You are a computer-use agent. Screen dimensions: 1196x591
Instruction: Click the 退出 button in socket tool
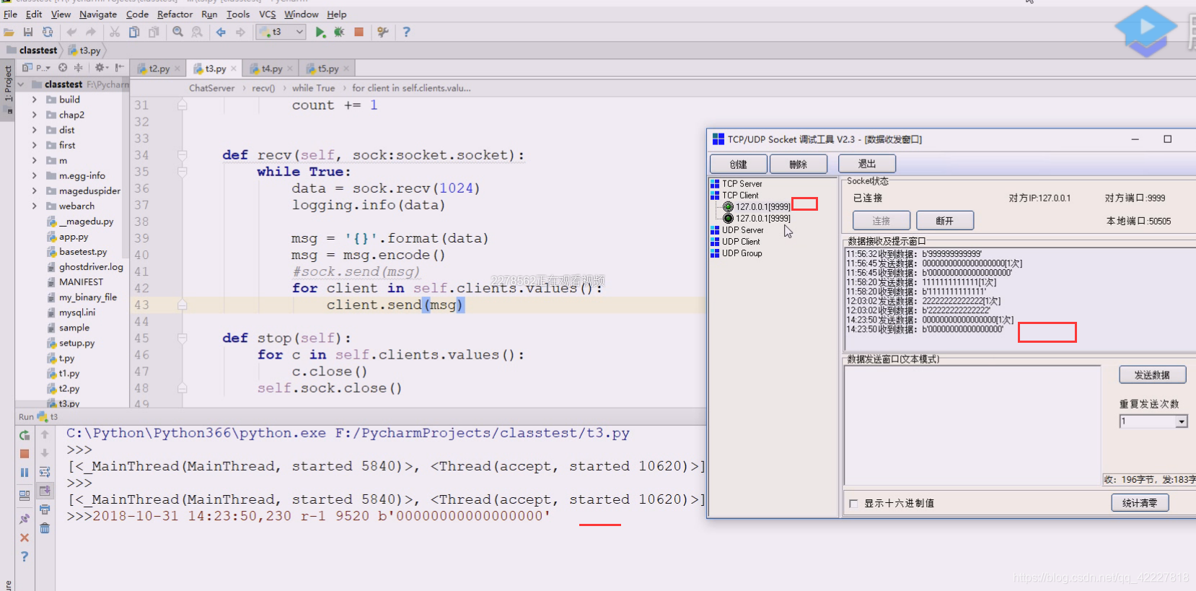click(x=867, y=164)
